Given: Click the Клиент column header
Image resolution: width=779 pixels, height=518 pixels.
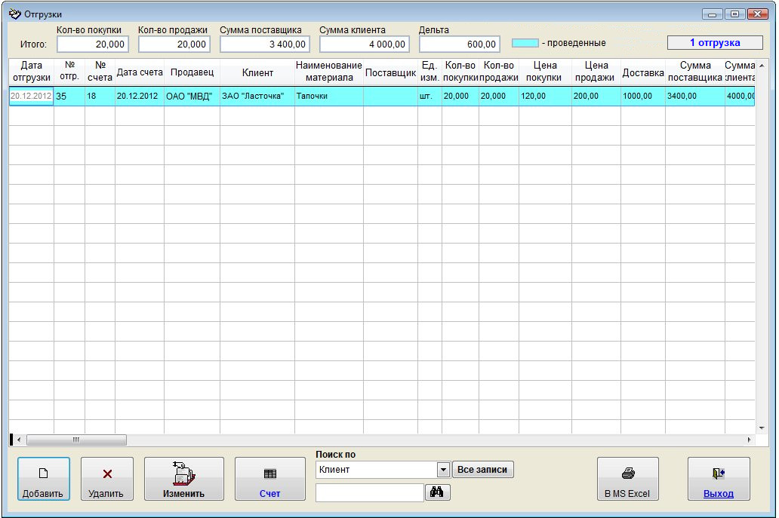Looking at the screenshot, I should pos(257,72).
